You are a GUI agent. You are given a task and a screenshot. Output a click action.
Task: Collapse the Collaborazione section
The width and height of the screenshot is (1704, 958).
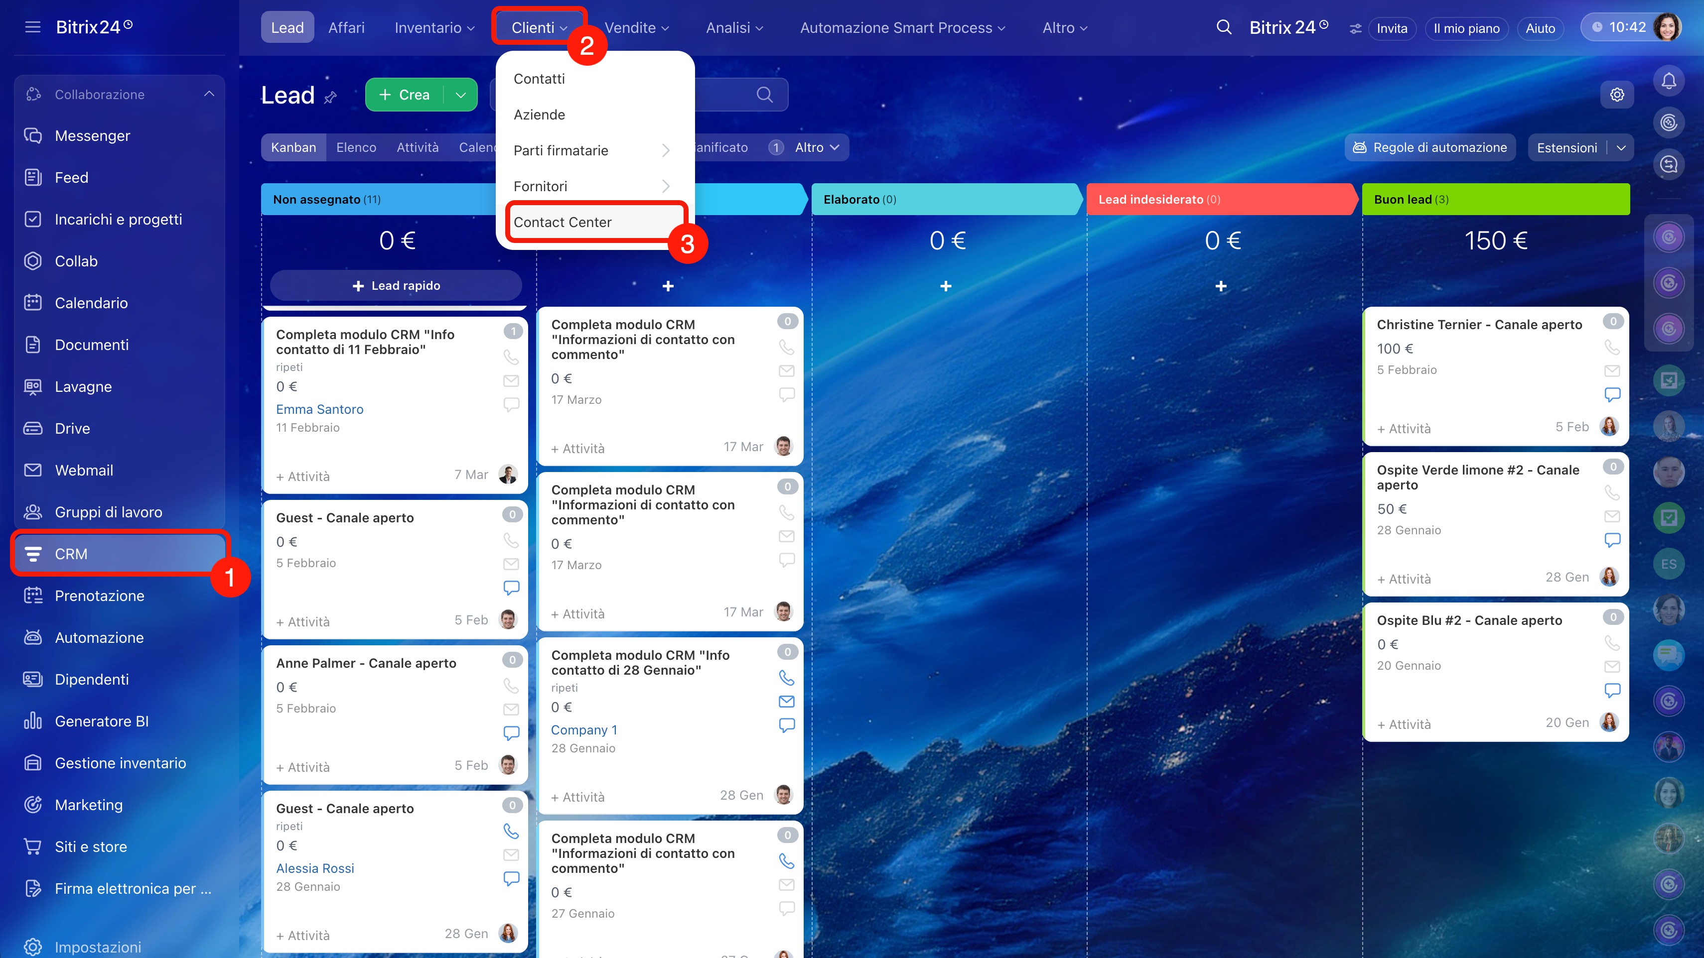coord(209,94)
